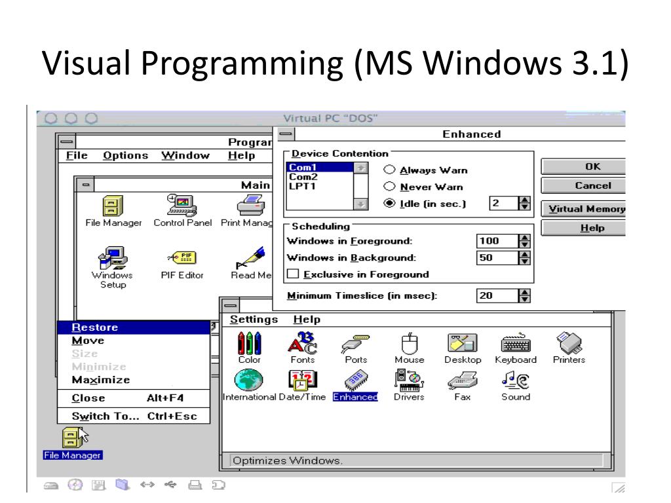Click Help button in Enhanced dialog

tap(583, 227)
